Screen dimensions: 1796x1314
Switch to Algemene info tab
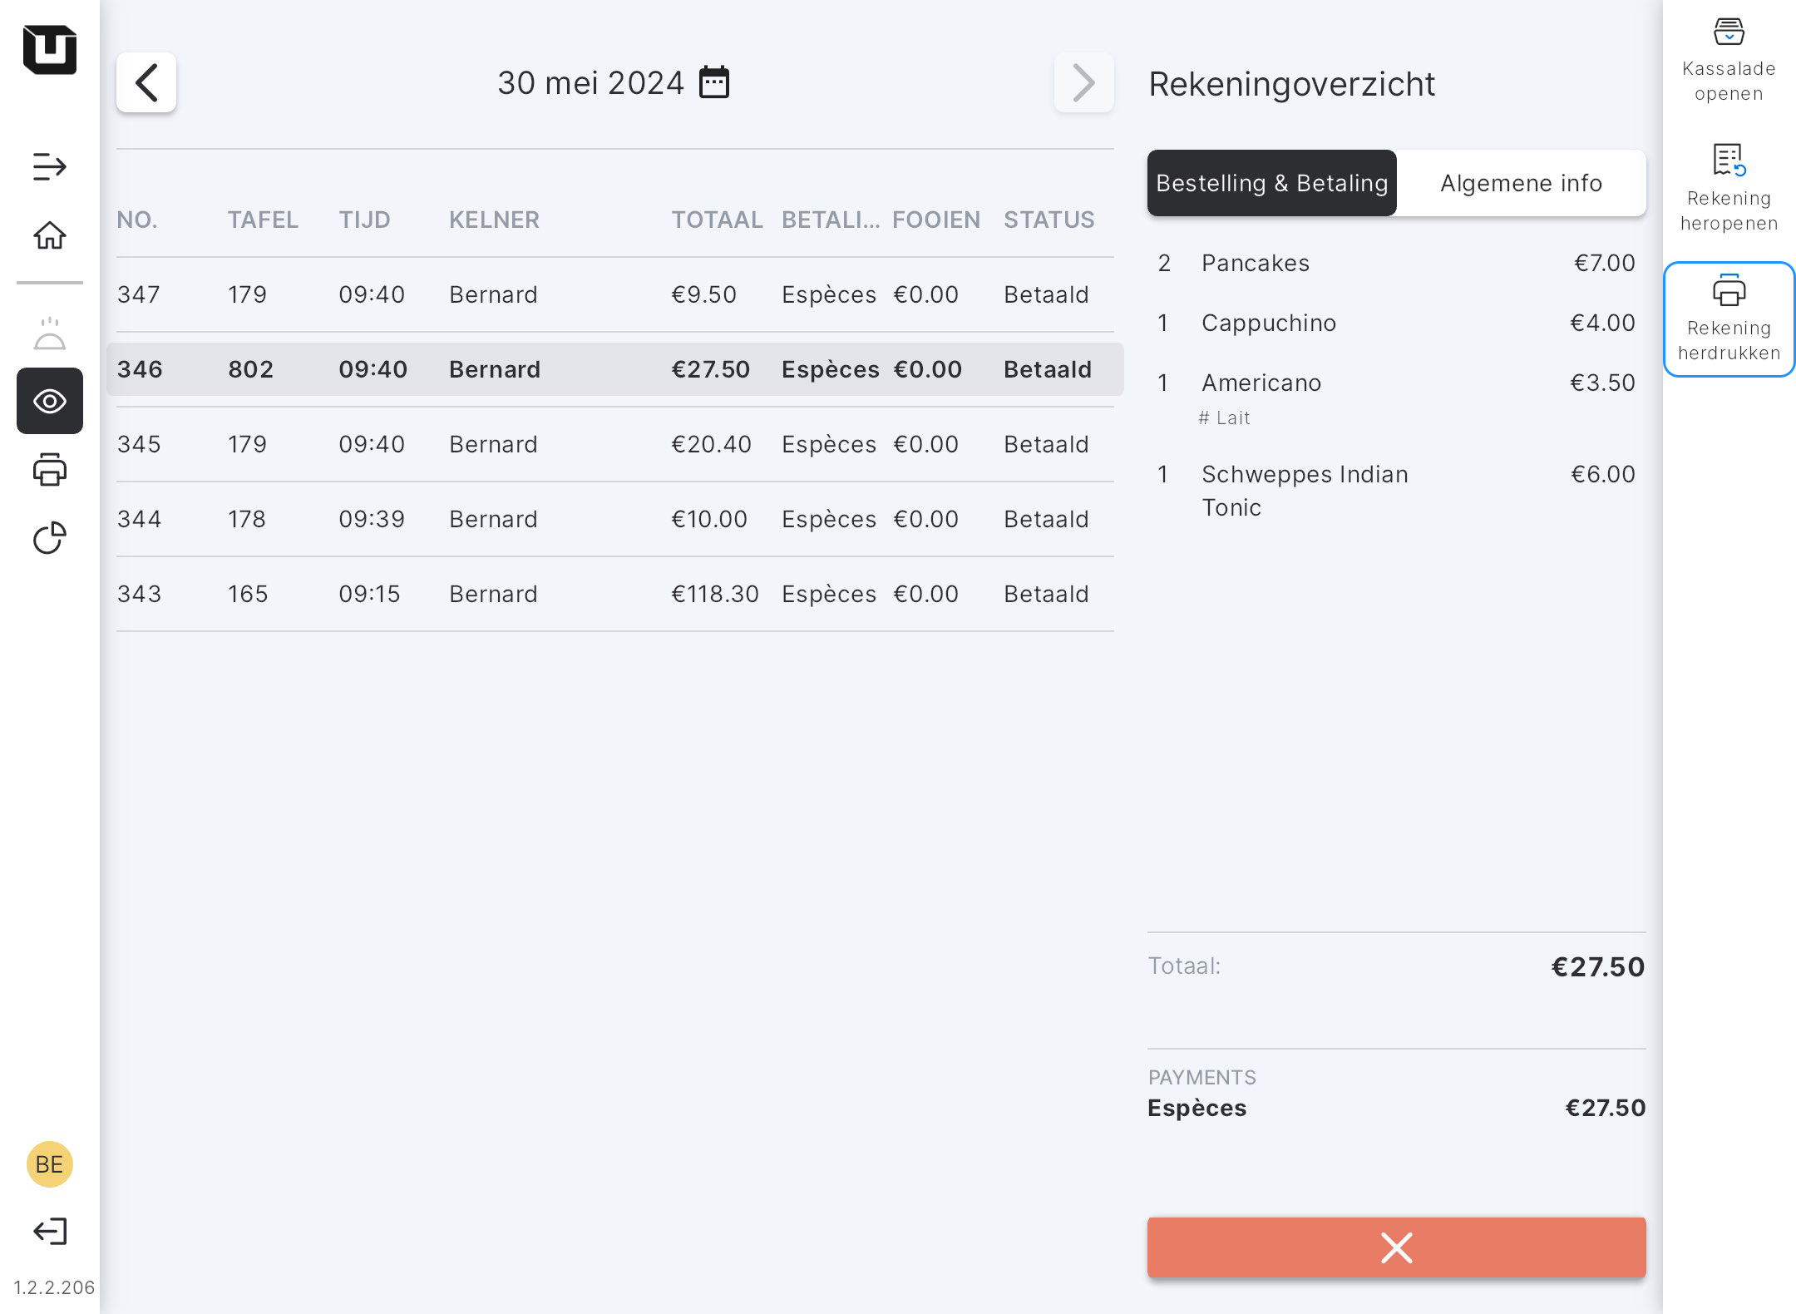coord(1521,183)
